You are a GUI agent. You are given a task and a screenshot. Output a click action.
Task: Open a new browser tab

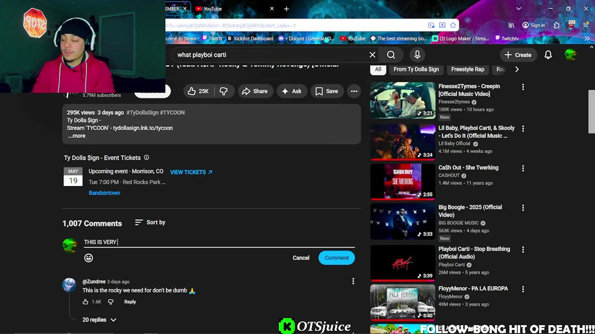click(x=286, y=9)
